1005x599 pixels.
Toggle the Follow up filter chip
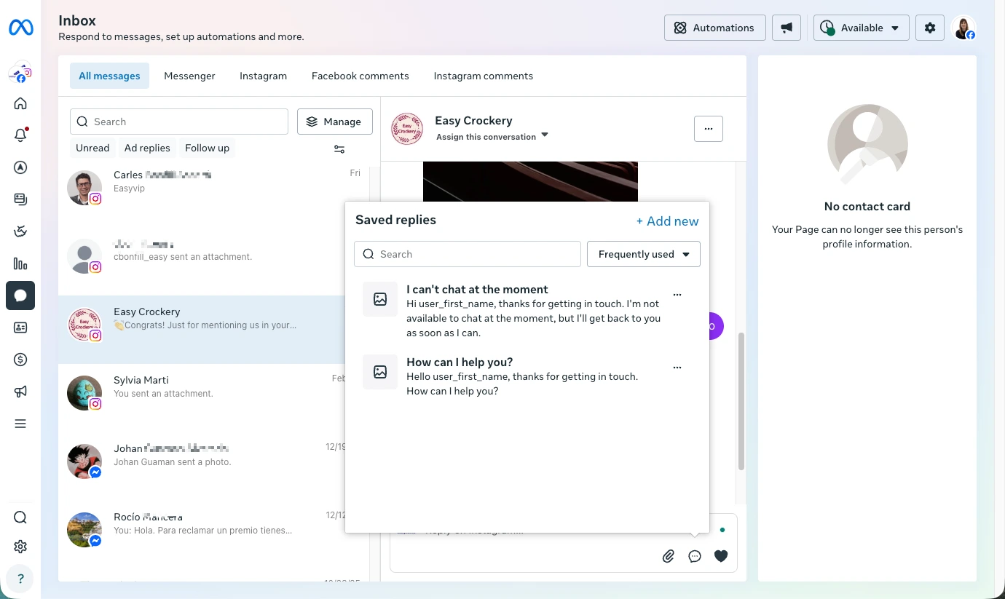[x=207, y=148]
